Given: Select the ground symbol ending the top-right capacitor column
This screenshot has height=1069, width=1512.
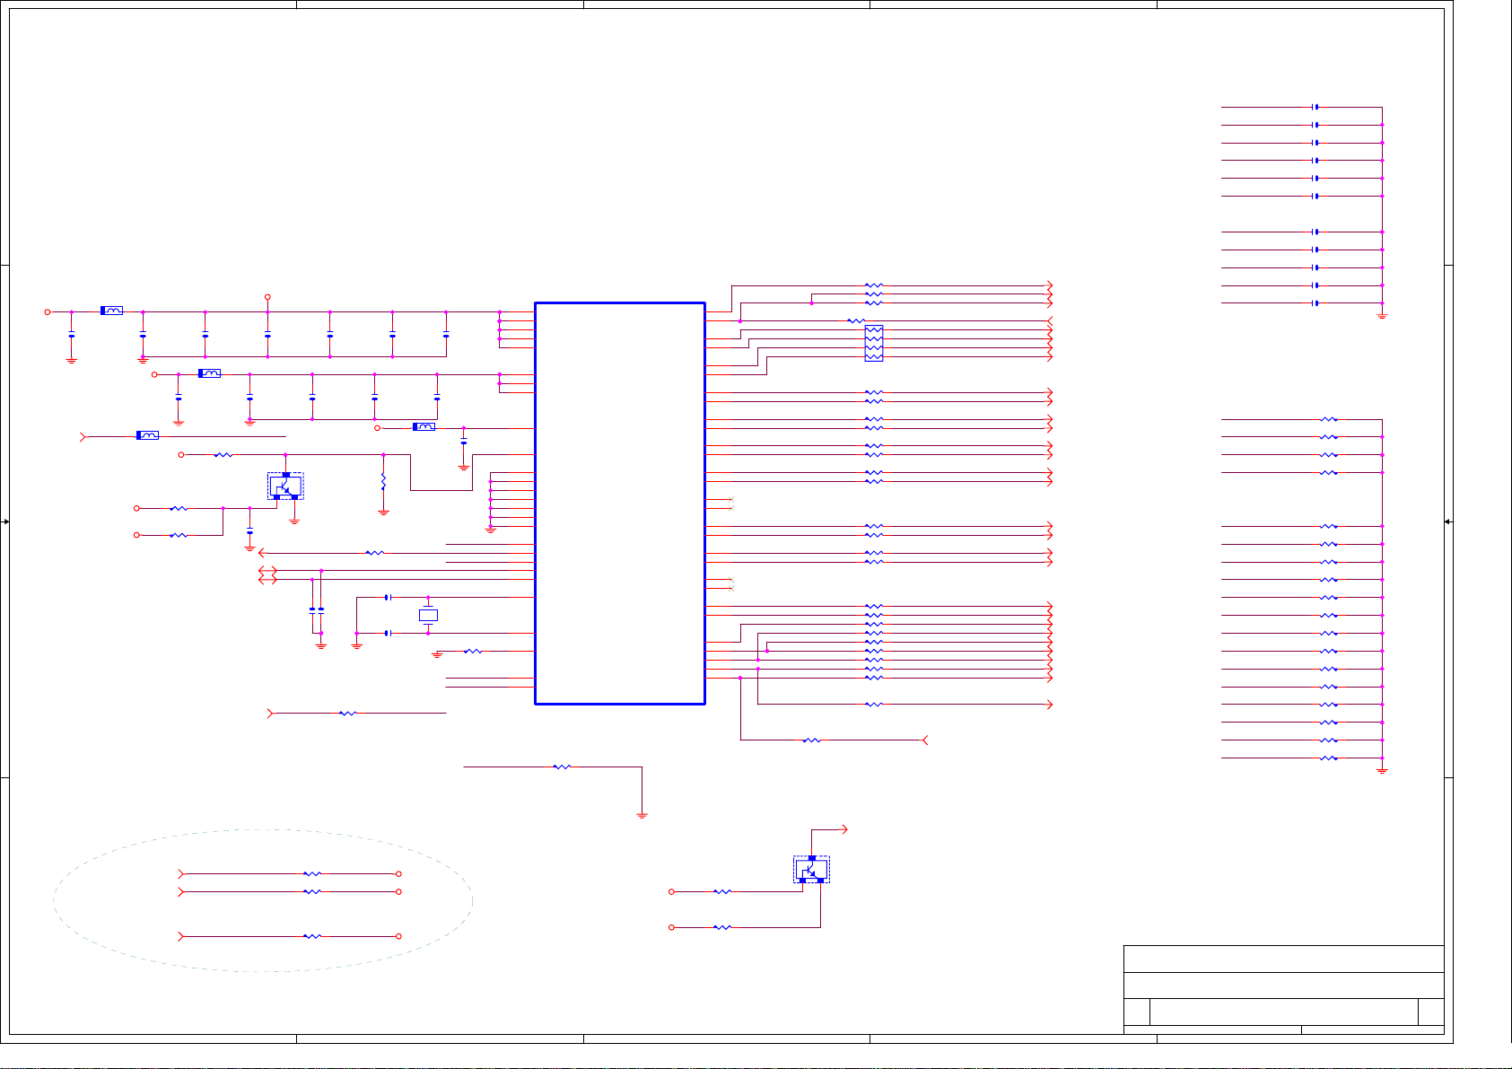Looking at the screenshot, I should [x=1382, y=316].
